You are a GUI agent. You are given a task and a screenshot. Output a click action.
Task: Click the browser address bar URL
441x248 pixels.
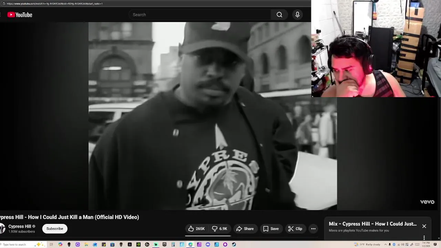[x=54, y=3]
